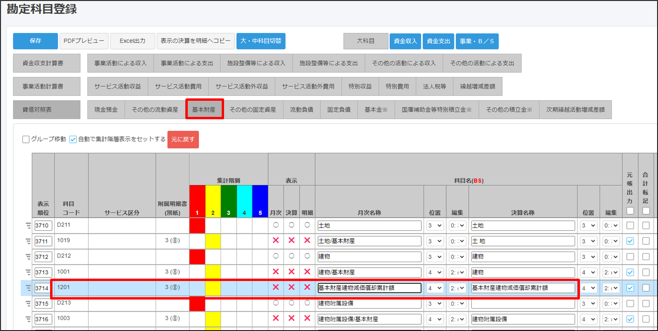The image size is (658, 331).
Task: Click the green level 3 header swatch
Action: pyautogui.click(x=229, y=201)
